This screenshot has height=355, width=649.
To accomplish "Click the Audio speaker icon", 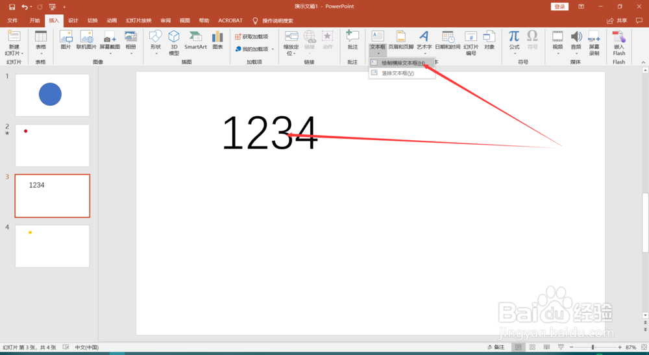I will [x=576, y=36].
